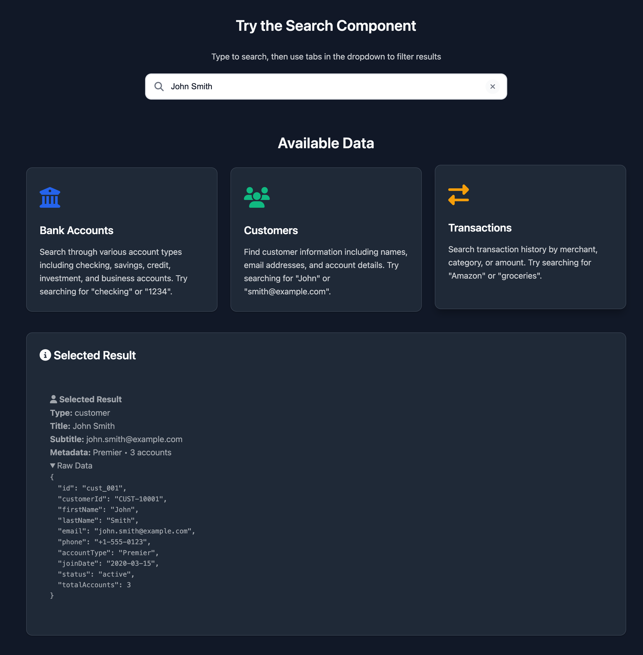Click the john.smith@example.com subtitle text
643x655 pixels.
point(134,439)
